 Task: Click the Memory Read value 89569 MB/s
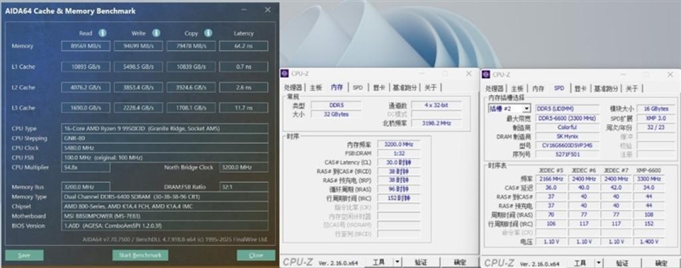pyautogui.click(x=86, y=46)
